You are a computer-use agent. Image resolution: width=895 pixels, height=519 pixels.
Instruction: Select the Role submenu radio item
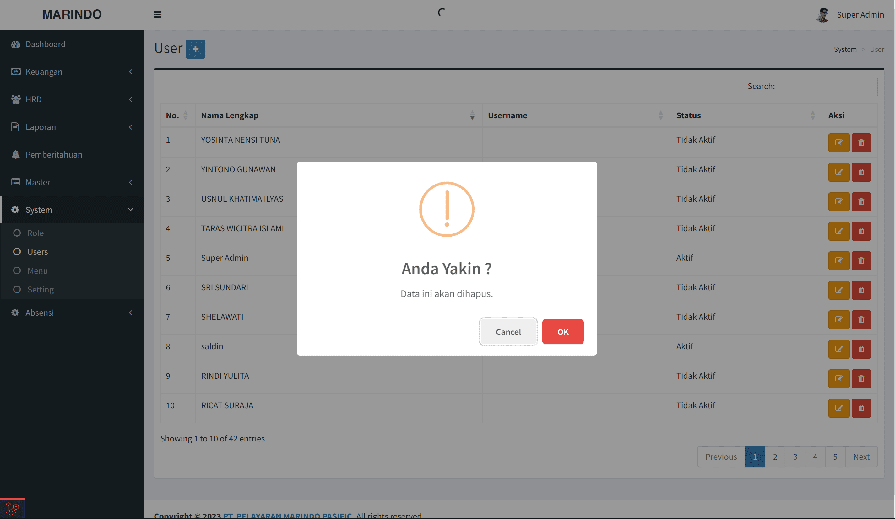coord(35,233)
